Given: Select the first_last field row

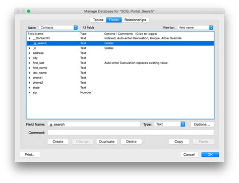Looking at the screenshot, I should (120, 63).
